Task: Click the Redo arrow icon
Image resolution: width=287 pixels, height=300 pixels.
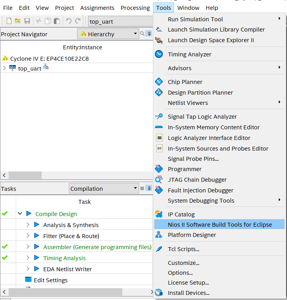Action: [78, 20]
